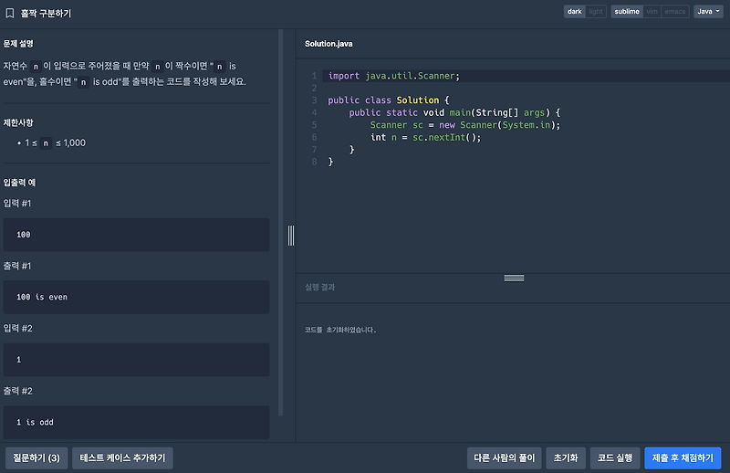Submit with 제출 후 채점하기 button
This screenshot has width=730, height=473.
(x=683, y=458)
